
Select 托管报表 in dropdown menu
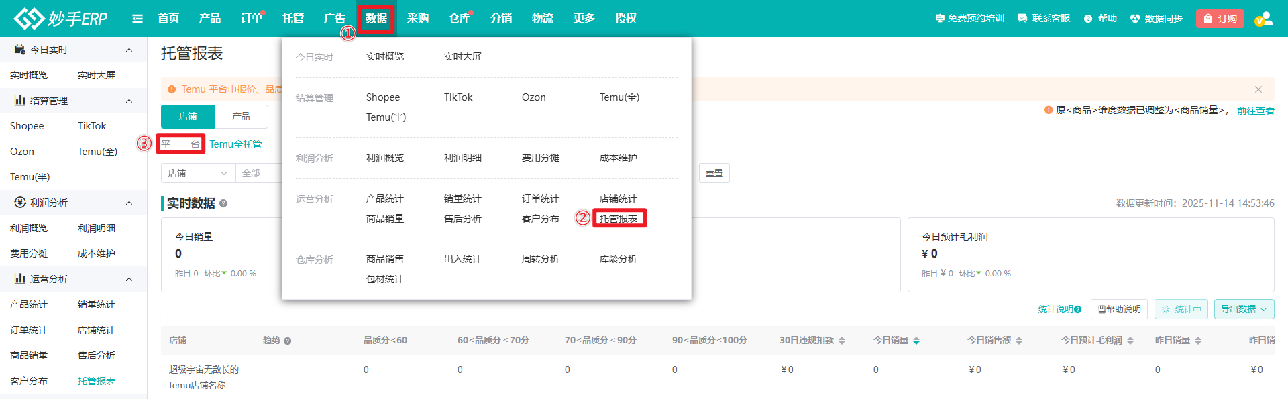pyautogui.click(x=619, y=219)
